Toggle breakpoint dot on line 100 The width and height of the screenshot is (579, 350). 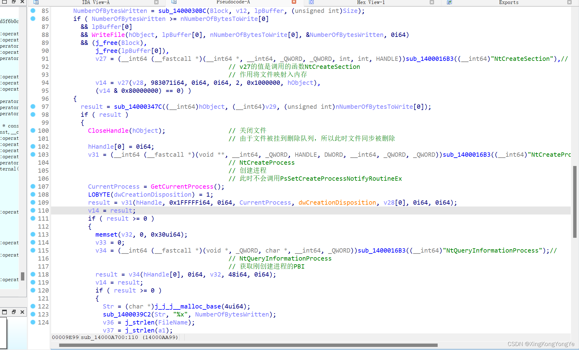(x=33, y=130)
